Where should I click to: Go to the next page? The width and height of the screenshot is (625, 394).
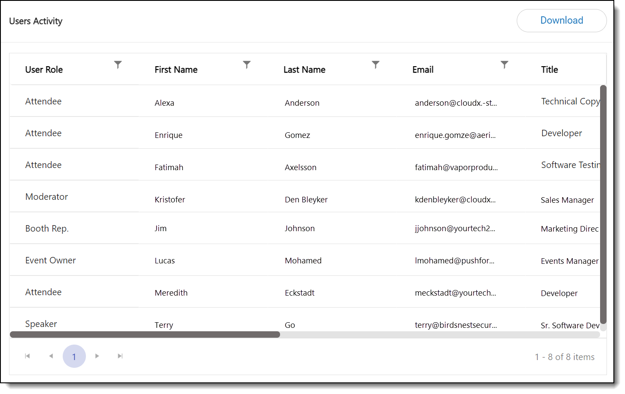coord(97,356)
